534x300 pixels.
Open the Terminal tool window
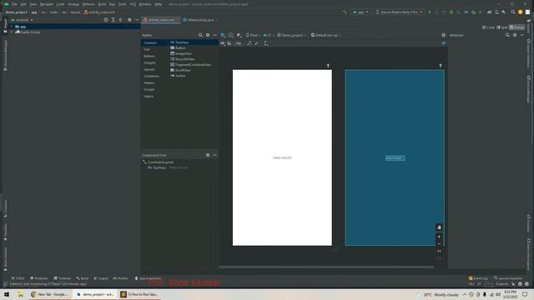point(62,278)
